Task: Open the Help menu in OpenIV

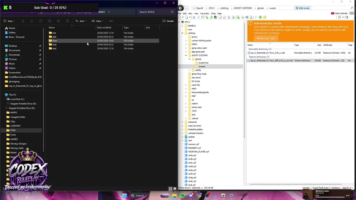Action: (219, 13)
